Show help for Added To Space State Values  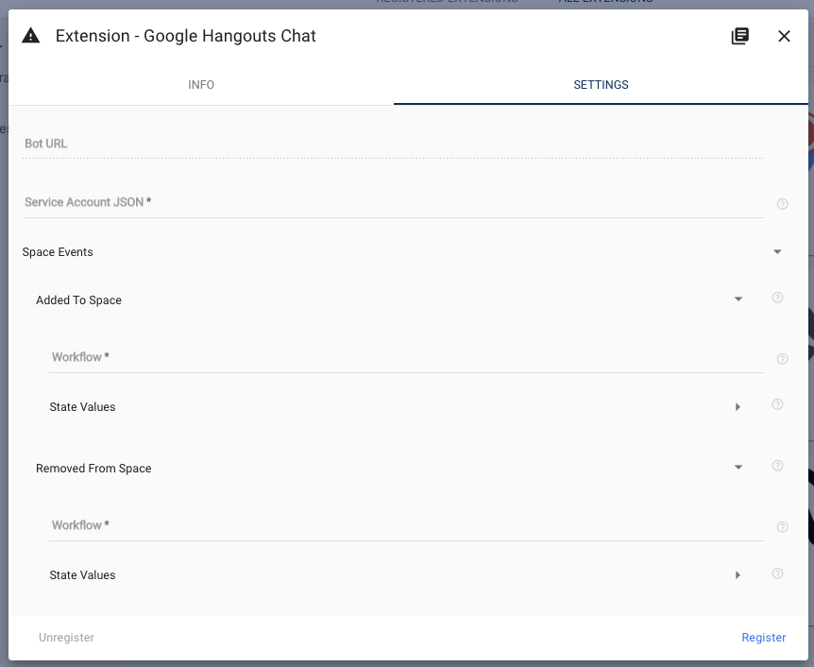[777, 404]
